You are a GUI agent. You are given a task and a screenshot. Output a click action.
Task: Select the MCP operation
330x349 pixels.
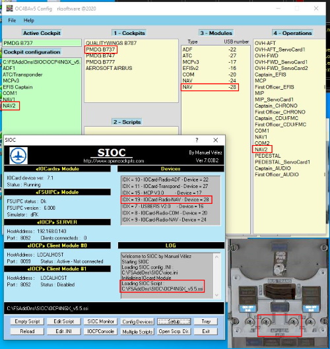(260, 80)
